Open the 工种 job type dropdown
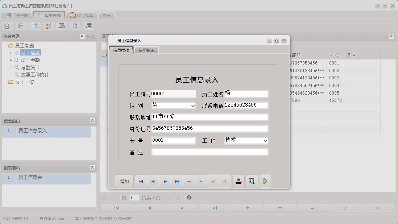The image size is (398, 224). [x=265, y=141]
